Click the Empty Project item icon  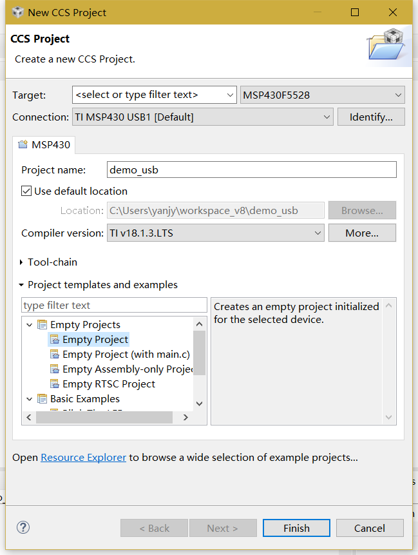[x=54, y=339]
